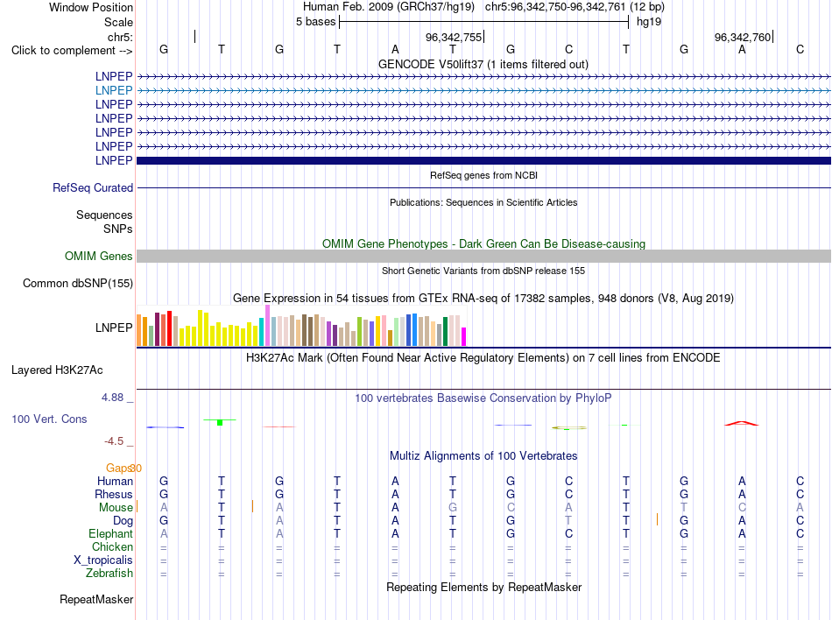832x620 pixels.
Task: Click the chr5: ruler label
Action: coord(120,37)
